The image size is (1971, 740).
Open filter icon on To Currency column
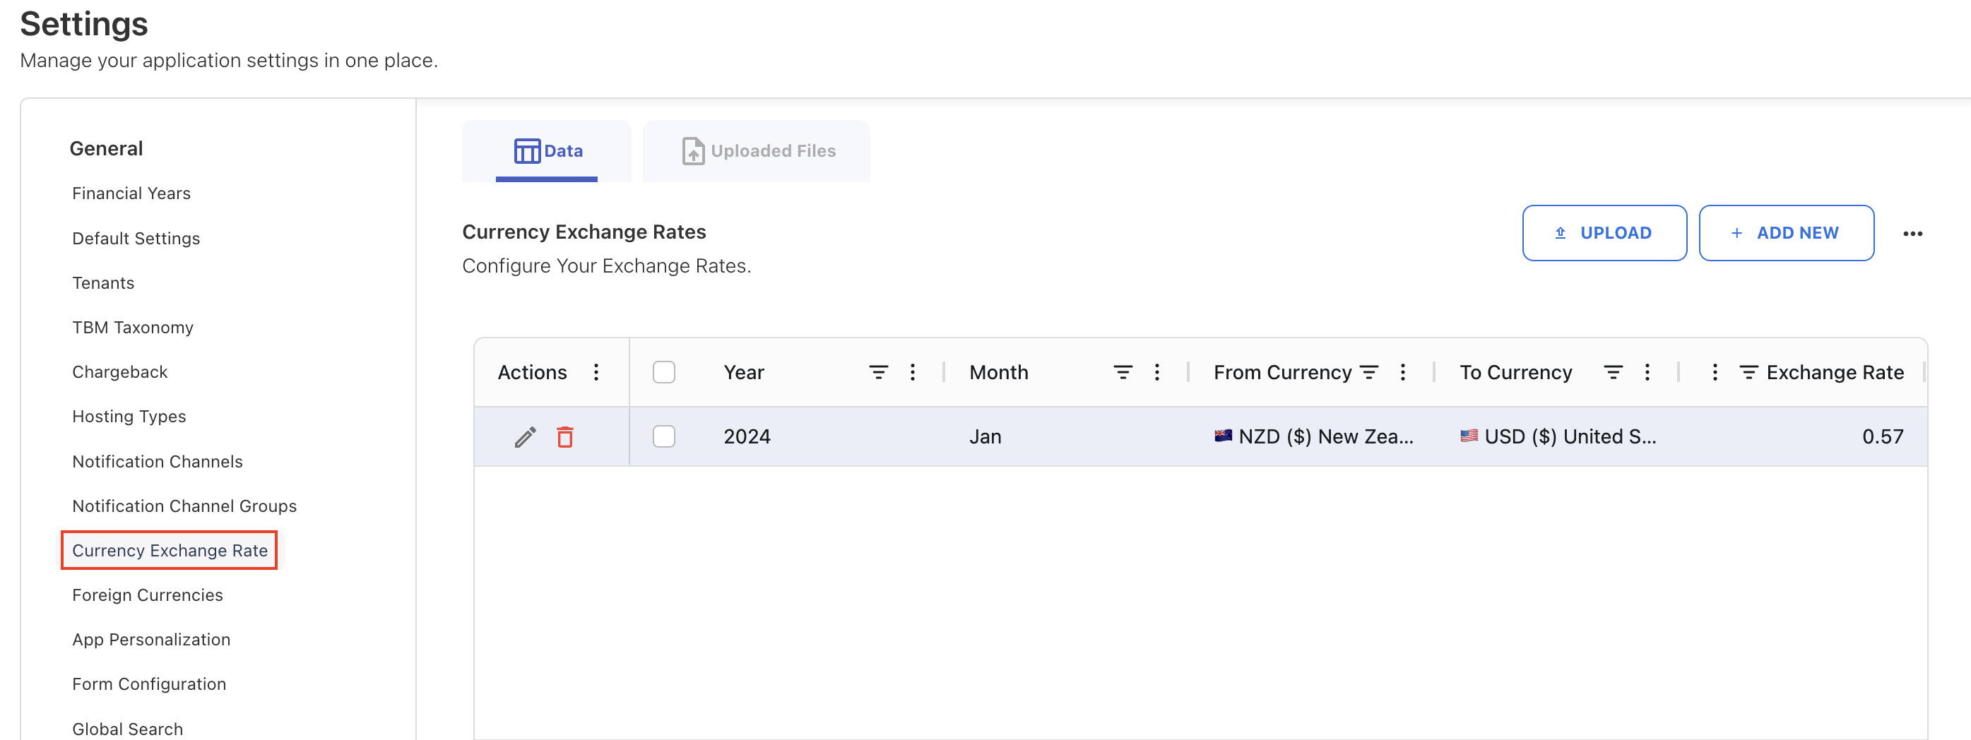pyautogui.click(x=1613, y=372)
